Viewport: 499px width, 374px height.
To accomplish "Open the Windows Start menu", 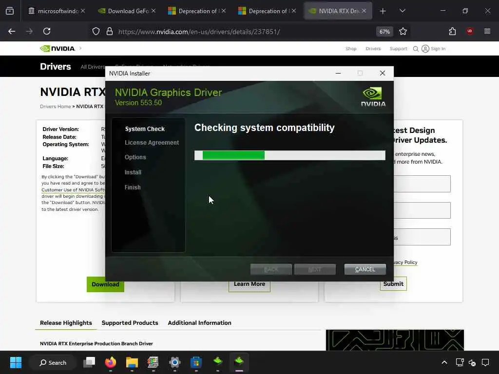I will (x=16, y=362).
